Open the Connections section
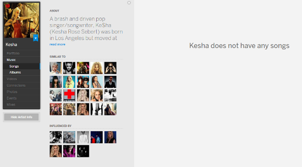The image size is (302, 167). pos(16,85)
